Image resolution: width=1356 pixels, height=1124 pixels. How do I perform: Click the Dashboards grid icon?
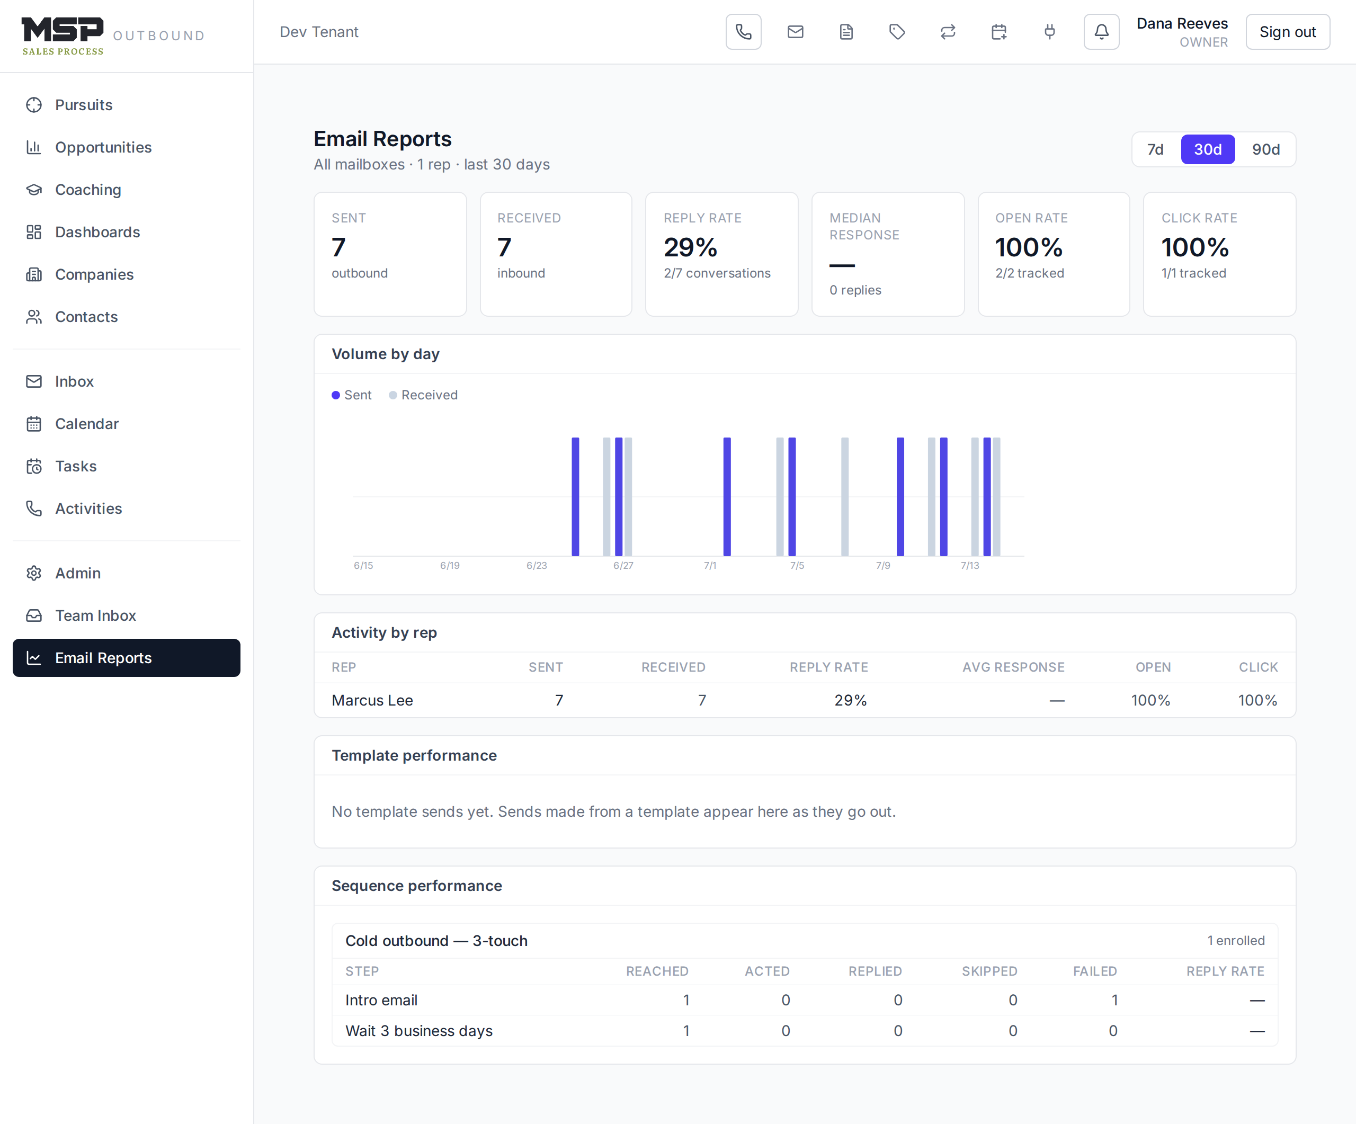point(33,232)
